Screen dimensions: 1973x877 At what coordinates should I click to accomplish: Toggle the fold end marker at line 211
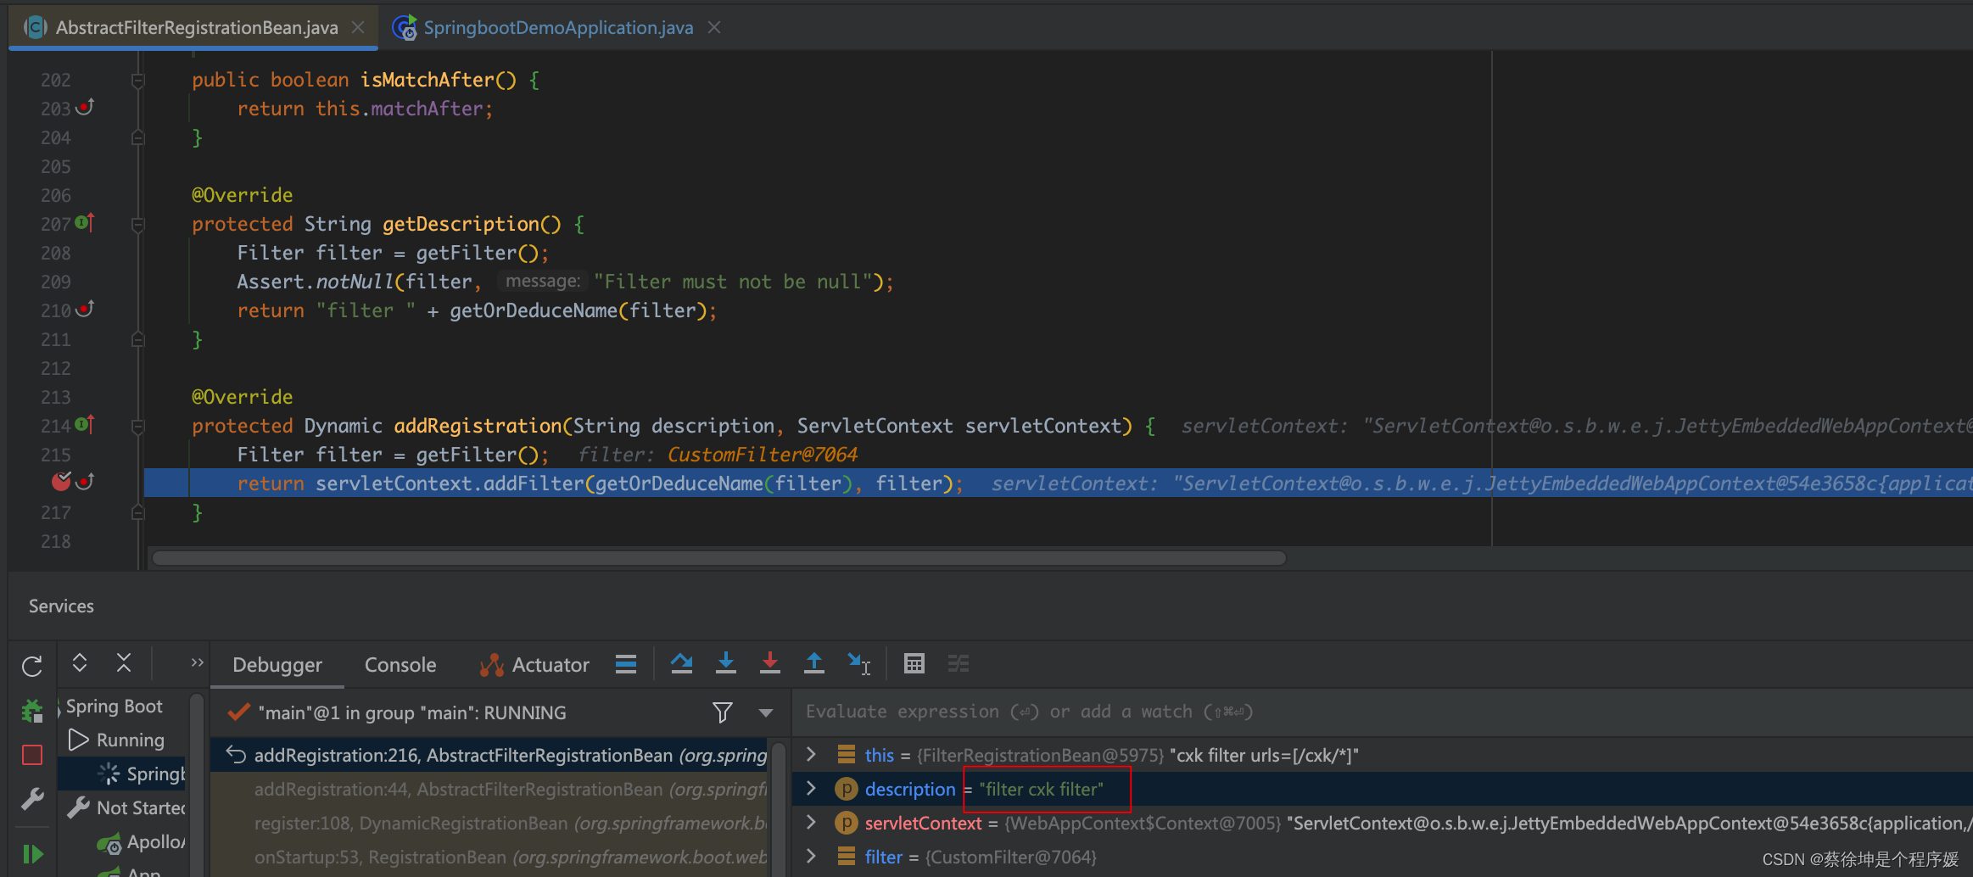(x=137, y=339)
